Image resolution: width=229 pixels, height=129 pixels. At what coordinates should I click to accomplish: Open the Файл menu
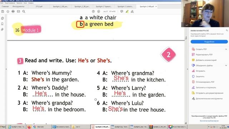[2, 3]
